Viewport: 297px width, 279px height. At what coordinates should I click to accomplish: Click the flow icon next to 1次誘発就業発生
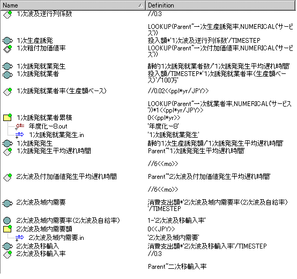pos(8,66)
